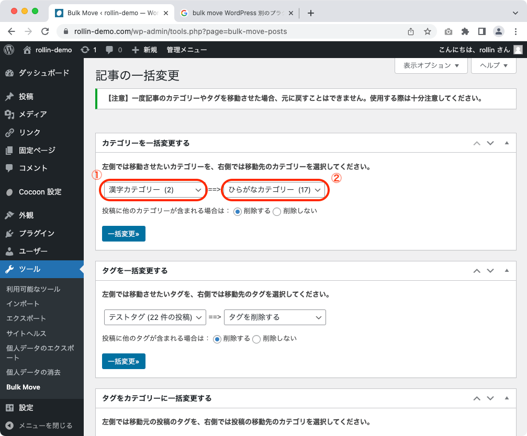This screenshot has height=436, width=527.
Task: Move カテゴリーを一括変更する panel up
Action: click(477, 143)
